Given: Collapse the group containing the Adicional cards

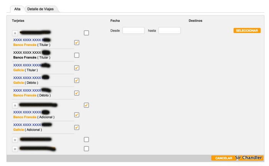Looking at the screenshot, I should point(15,105).
